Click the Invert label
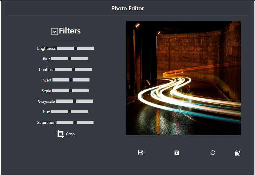 pos(46,80)
